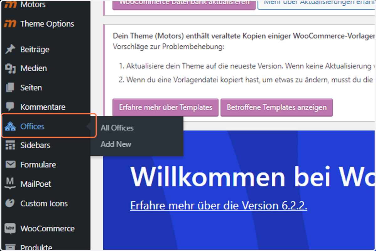
Task: Click the WooCommerce Woo badge icon
Action: (x=10, y=228)
